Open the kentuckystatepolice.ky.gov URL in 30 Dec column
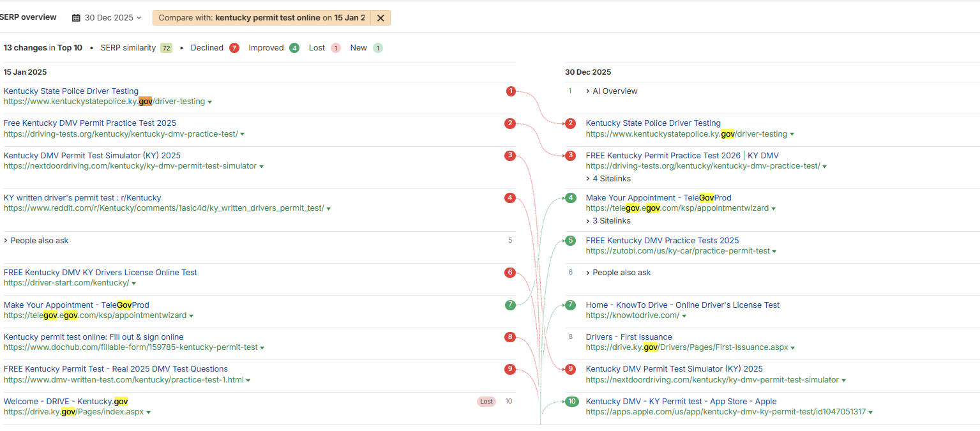980x431 pixels. 686,134
